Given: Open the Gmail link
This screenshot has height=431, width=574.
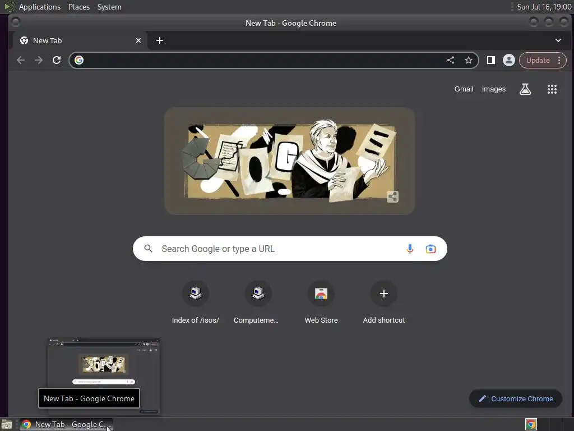Looking at the screenshot, I should (x=464, y=89).
